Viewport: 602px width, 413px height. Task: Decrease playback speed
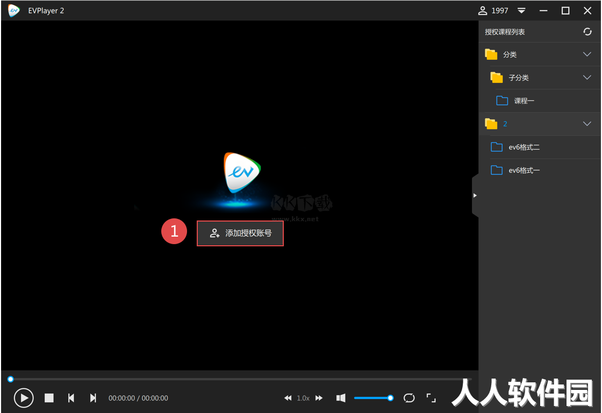tap(288, 398)
